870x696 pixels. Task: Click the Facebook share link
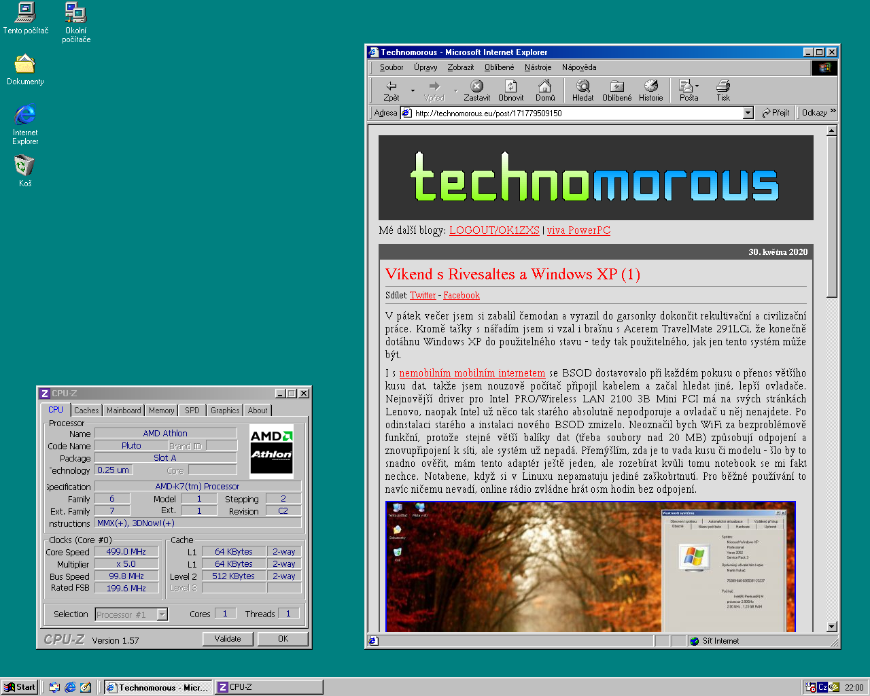coord(462,296)
